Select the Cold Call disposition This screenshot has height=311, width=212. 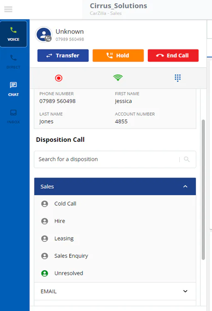pyautogui.click(x=115, y=204)
